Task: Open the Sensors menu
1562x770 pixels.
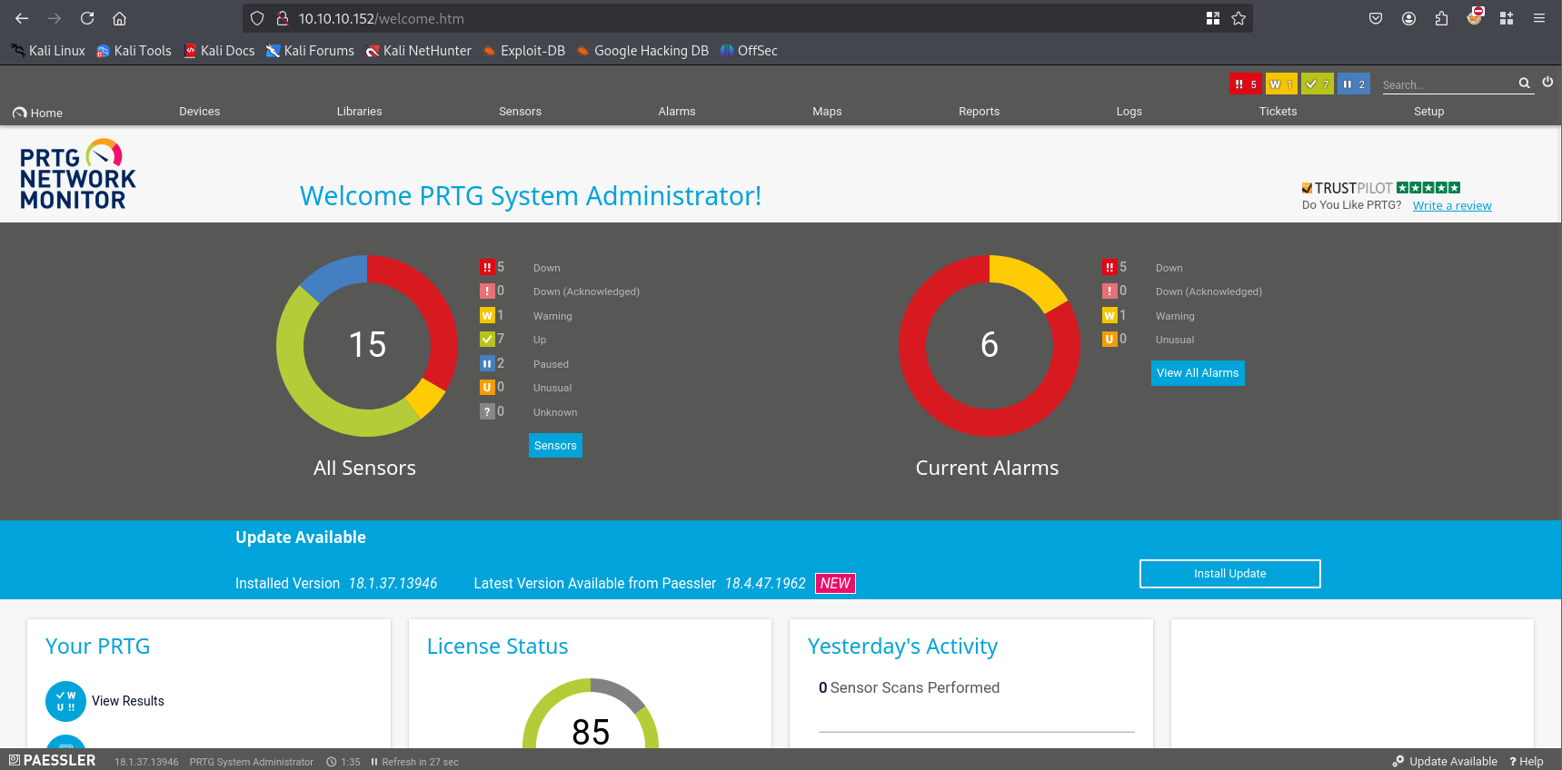Action: tap(520, 111)
